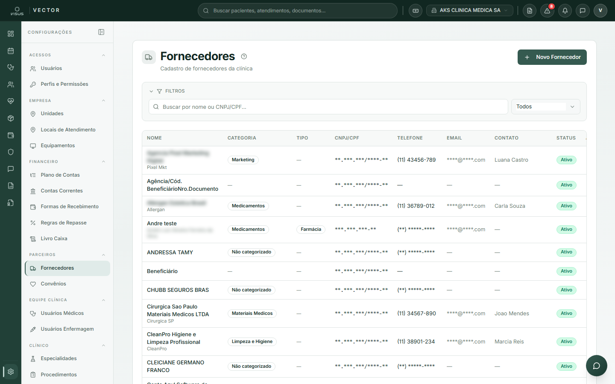Open Perfis e Permissões in sidebar
Image resolution: width=615 pixels, height=384 pixels.
coord(67,84)
